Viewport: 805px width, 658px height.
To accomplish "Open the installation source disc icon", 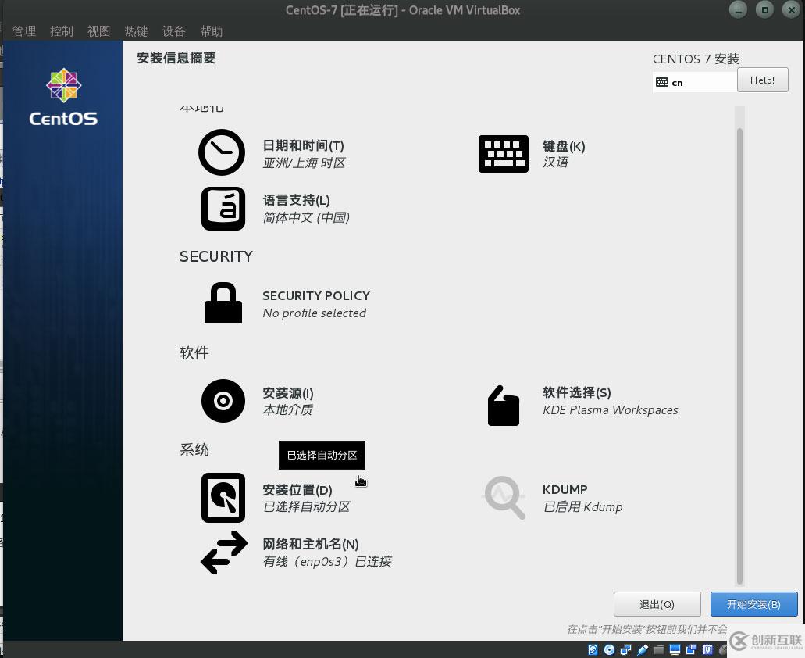I will pos(223,401).
